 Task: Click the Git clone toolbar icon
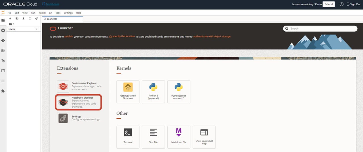[x=36, y=18]
